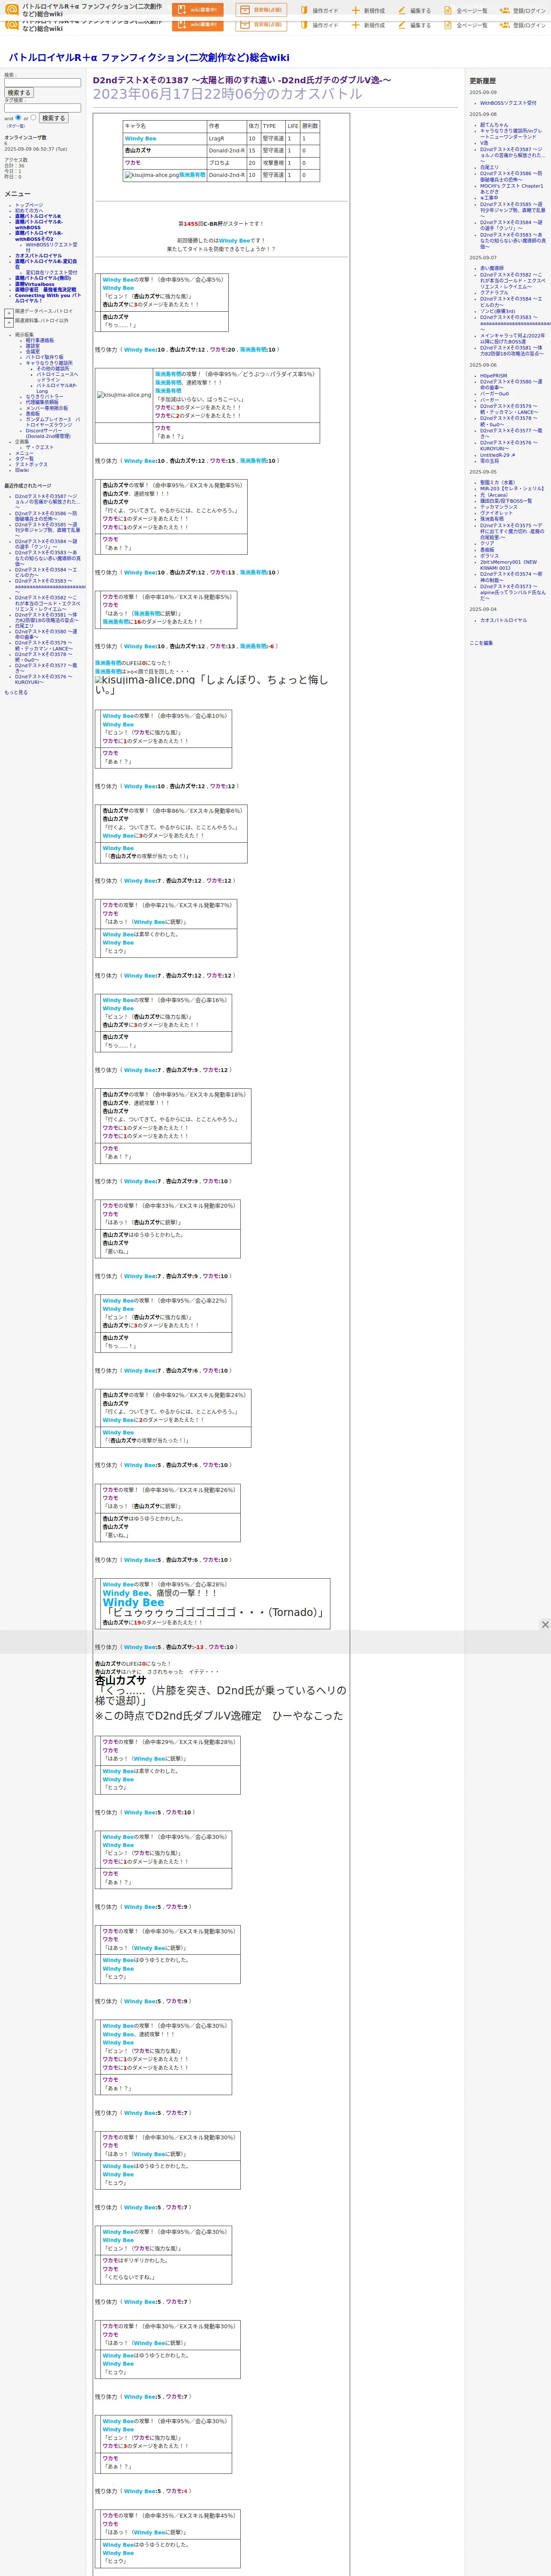The image size is (551, 2576).
Task: Open 会議室 board link
Action: tap(33, 352)
